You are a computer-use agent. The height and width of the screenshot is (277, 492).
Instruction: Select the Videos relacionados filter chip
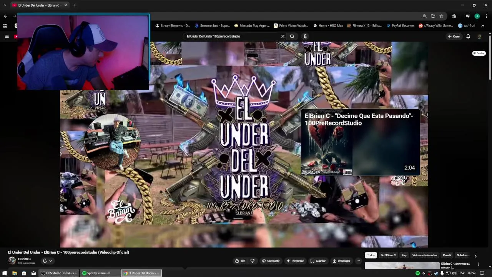click(424, 255)
